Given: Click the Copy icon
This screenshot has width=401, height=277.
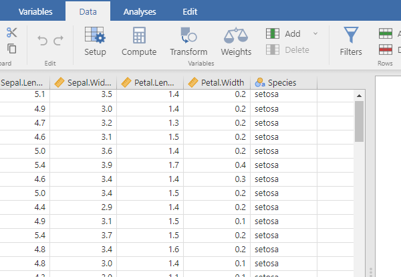Looking at the screenshot, I should 12,48.
